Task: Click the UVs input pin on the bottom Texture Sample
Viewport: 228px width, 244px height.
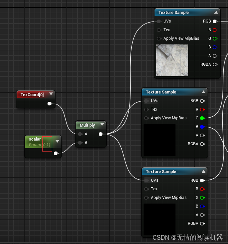Action: coord(146,181)
